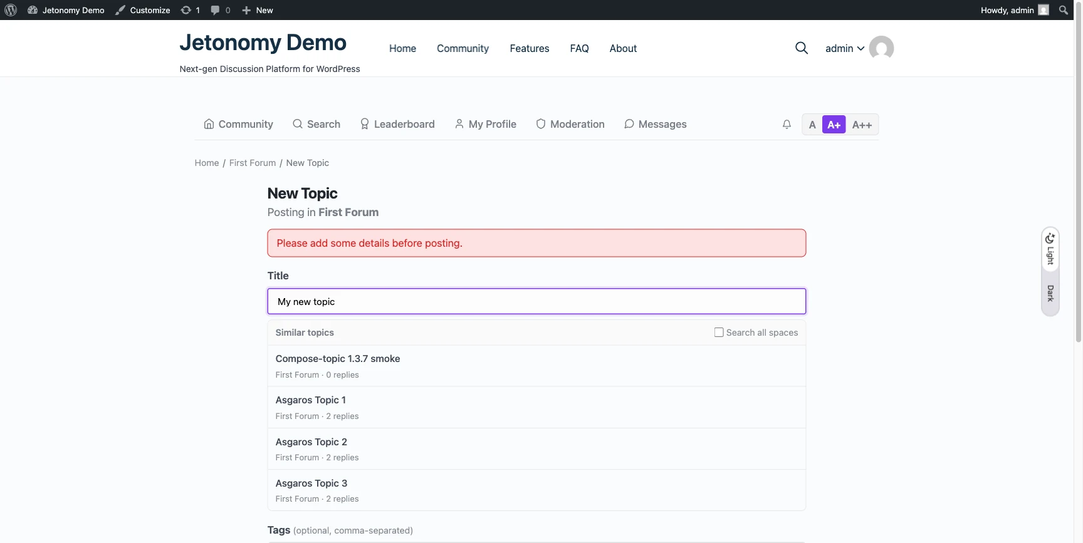Expand the admin user dropdown
The width and height of the screenshot is (1083, 543).
845,48
